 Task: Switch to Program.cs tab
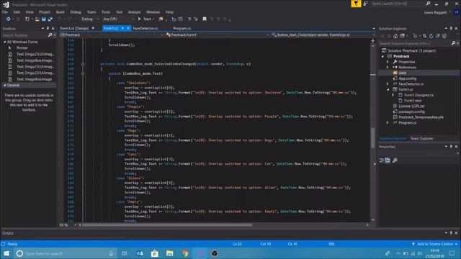click(182, 28)
